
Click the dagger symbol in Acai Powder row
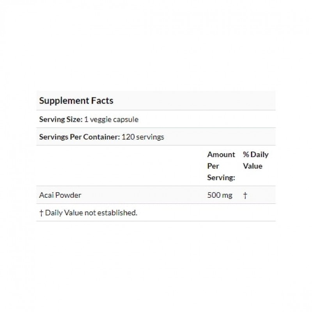tap(245, 195)
